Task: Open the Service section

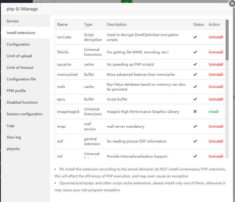Action: (x=13, y=21)
